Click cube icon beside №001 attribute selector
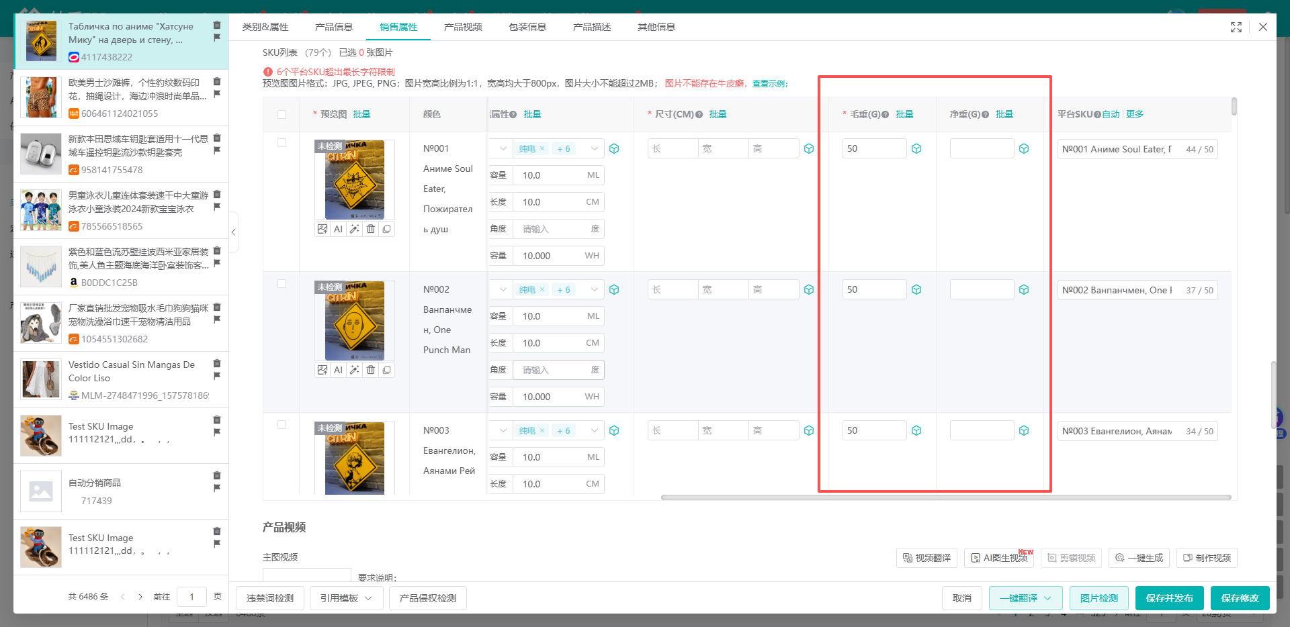This screenshot has height=627, width=1290. click(614, 148)
